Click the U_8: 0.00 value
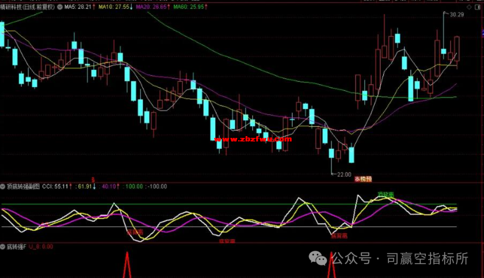This screenshot has height=278, width=484. click(x=41, y=247)
